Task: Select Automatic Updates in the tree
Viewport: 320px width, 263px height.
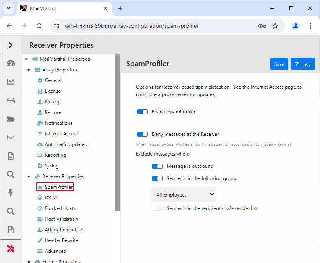Action: click(66, 144)
